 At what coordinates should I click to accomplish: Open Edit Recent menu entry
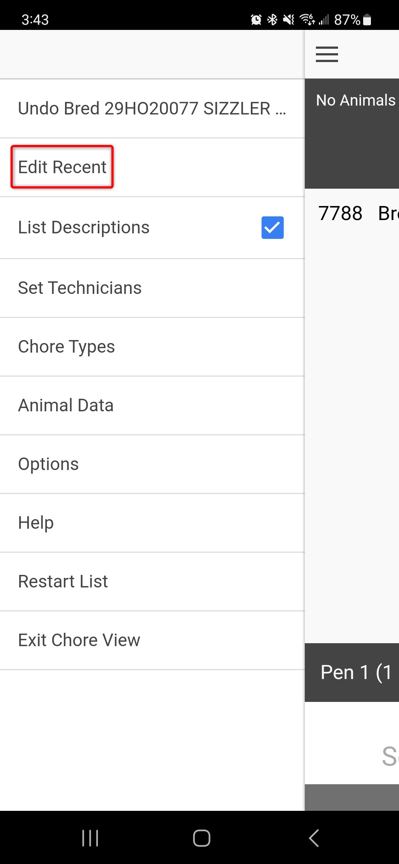click(152, 167)
